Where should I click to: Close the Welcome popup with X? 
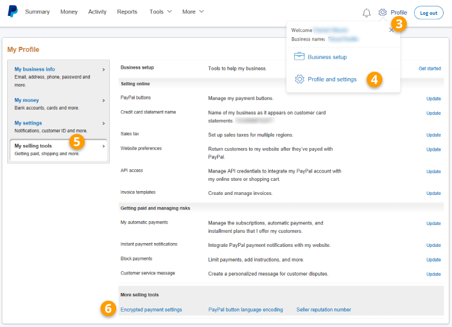[391, 30]
